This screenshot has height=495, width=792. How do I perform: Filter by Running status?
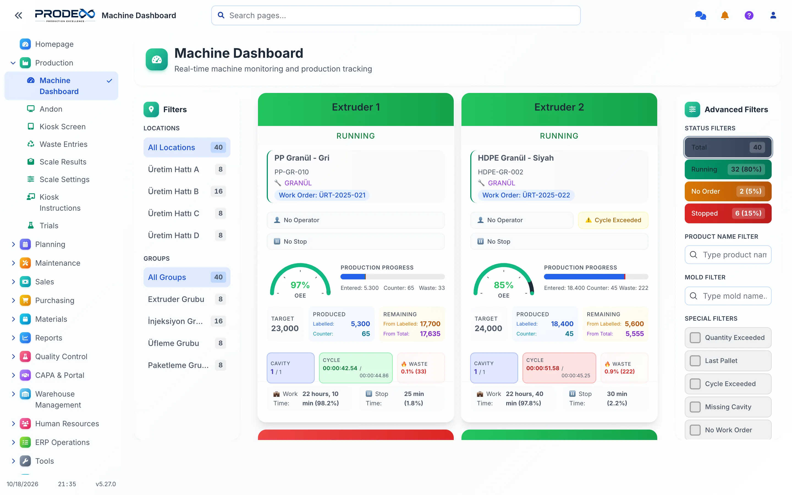pos(728,169)
